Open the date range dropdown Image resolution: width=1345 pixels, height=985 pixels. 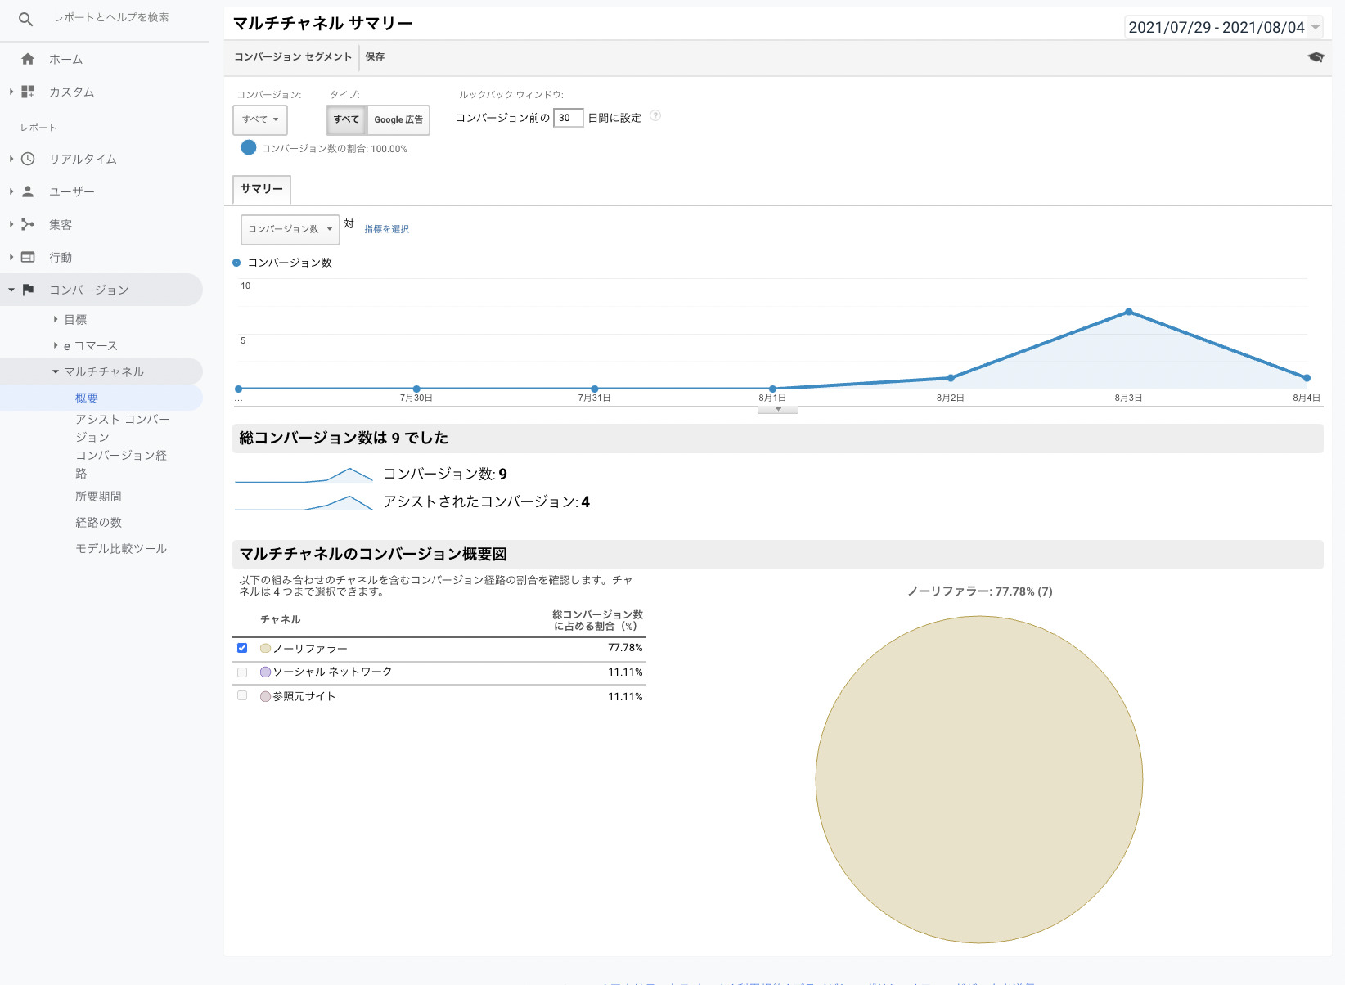[1223, 27]
